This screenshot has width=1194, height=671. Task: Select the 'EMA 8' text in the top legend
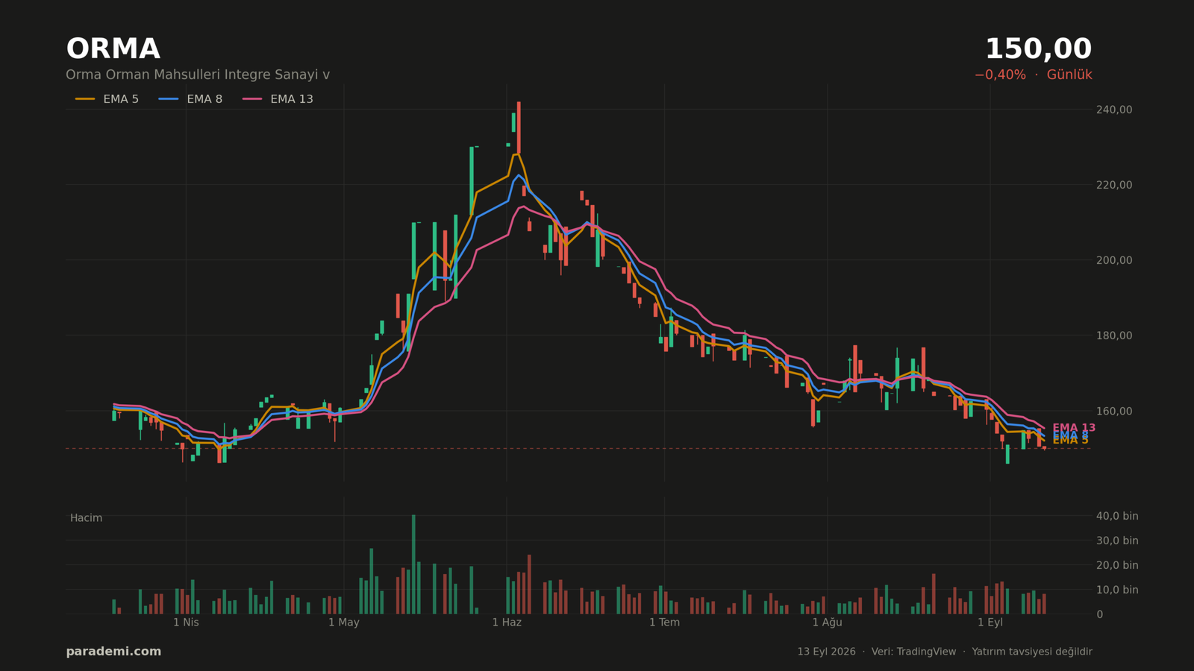coord(204,99)
